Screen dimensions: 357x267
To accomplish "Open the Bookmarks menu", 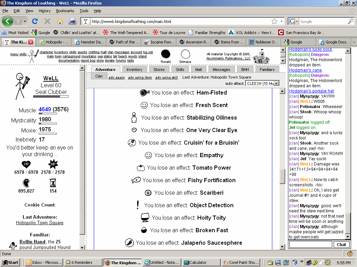I will pyautogui.click(x=65, y=11).
